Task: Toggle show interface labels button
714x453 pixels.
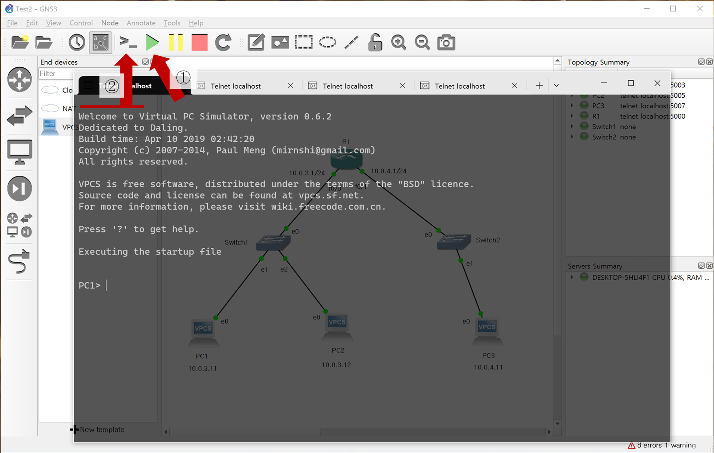Action: (x=101, y=42)
